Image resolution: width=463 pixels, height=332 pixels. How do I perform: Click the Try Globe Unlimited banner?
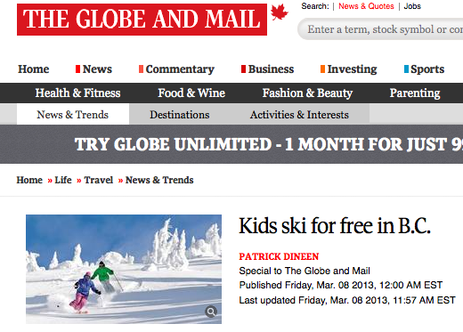coord(231,144)
